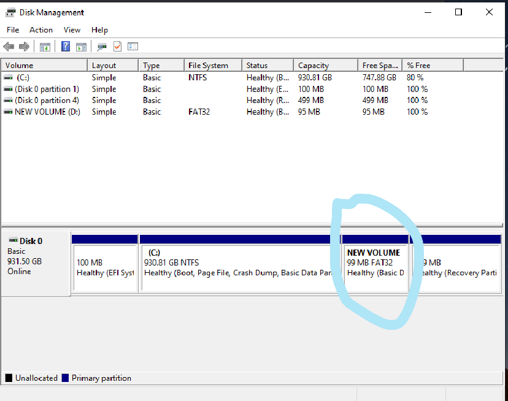Sort by the Volume column header
The width and height of the screenshot is (508, 401).
point(44,66)
